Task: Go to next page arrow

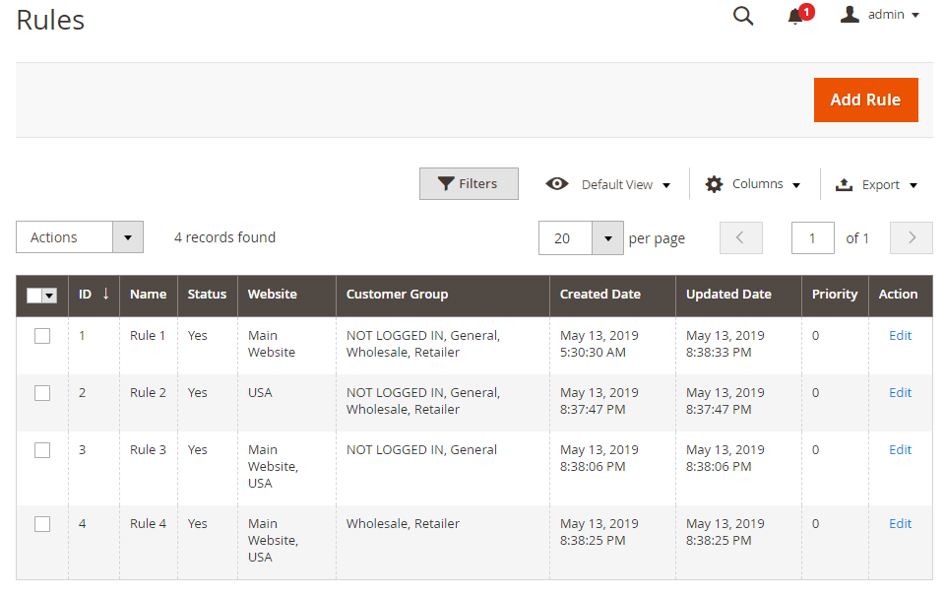Action: pyautogui.click(x=912, y=237)
